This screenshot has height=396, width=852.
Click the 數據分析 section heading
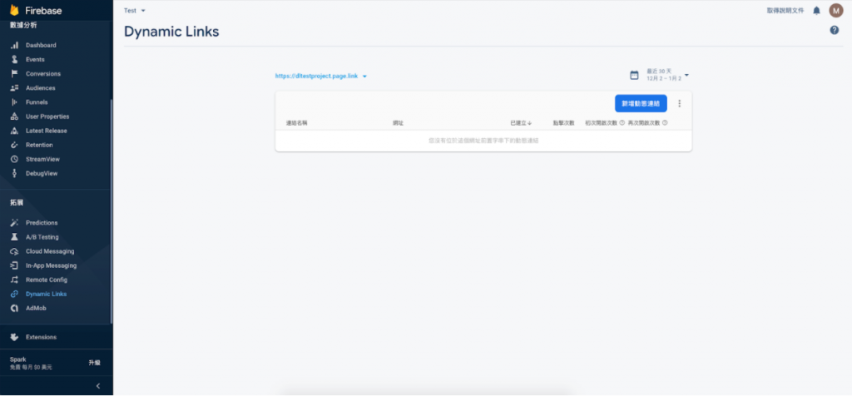point(23,25)
